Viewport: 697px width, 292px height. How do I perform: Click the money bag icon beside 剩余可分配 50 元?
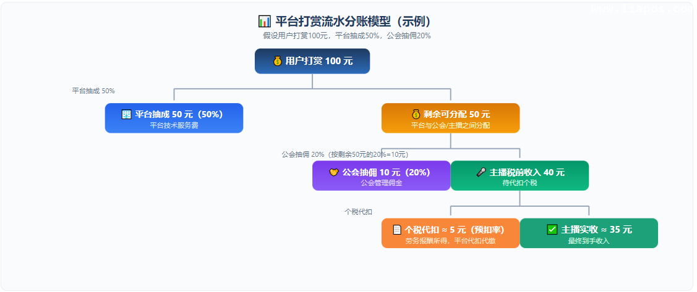pos(416,114)
